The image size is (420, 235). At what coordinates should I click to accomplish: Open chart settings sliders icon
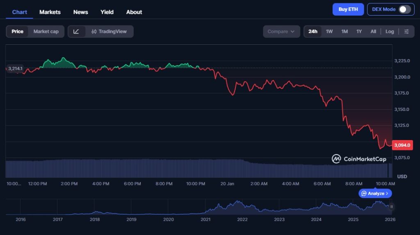(x=406, y=32)
